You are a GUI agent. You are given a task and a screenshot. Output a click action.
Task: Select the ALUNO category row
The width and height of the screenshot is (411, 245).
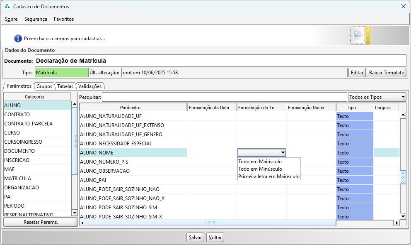(37, 105)
